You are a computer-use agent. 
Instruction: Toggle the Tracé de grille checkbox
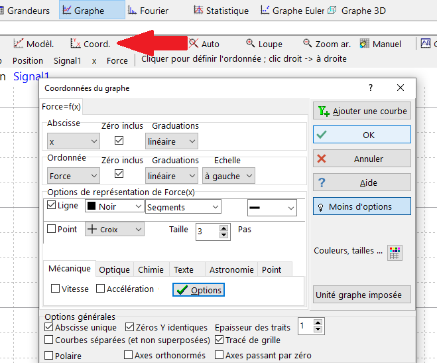pos(219,340)
